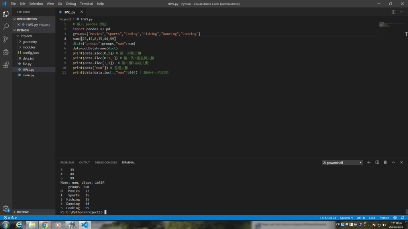
Task: Split the editor to the right
Action: pyautogui.click(x=393, y=12)
